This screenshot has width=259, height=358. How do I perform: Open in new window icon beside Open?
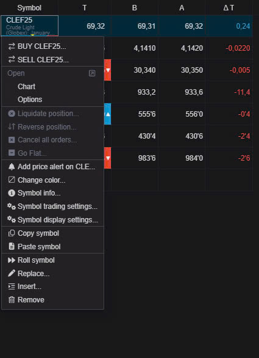pyautogui.click(x=92, y=73)
